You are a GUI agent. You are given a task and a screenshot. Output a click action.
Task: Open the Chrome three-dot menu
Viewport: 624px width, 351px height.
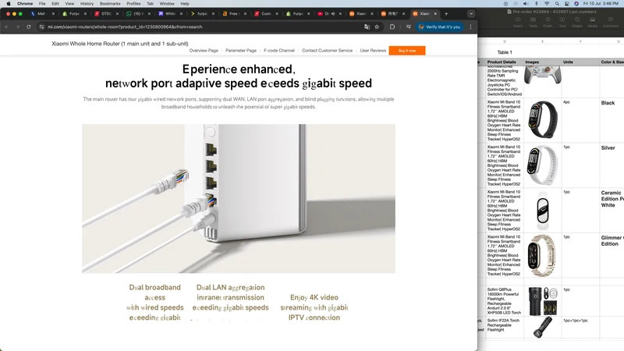click(x=471, y=27)
